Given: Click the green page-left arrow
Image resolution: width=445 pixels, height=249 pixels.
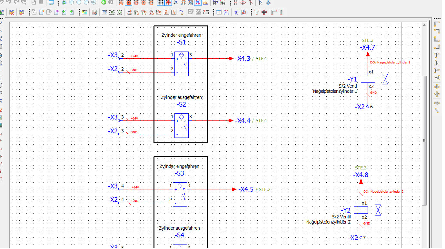Looking at the screenshot, I should [x=64, y=12].
